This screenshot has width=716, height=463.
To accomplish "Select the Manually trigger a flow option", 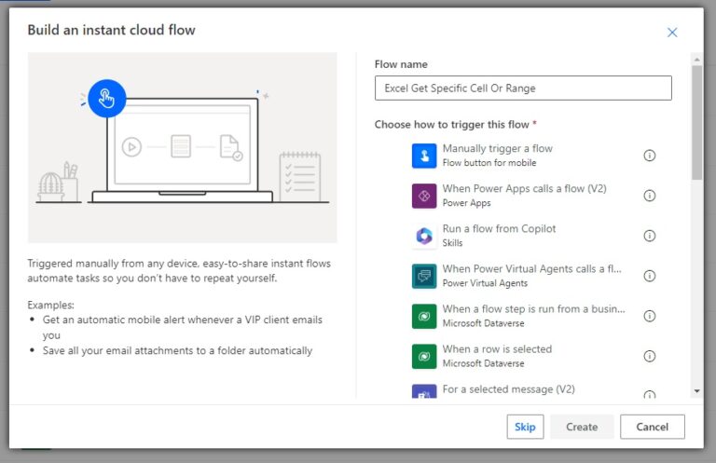I will (x=497, y=149).
